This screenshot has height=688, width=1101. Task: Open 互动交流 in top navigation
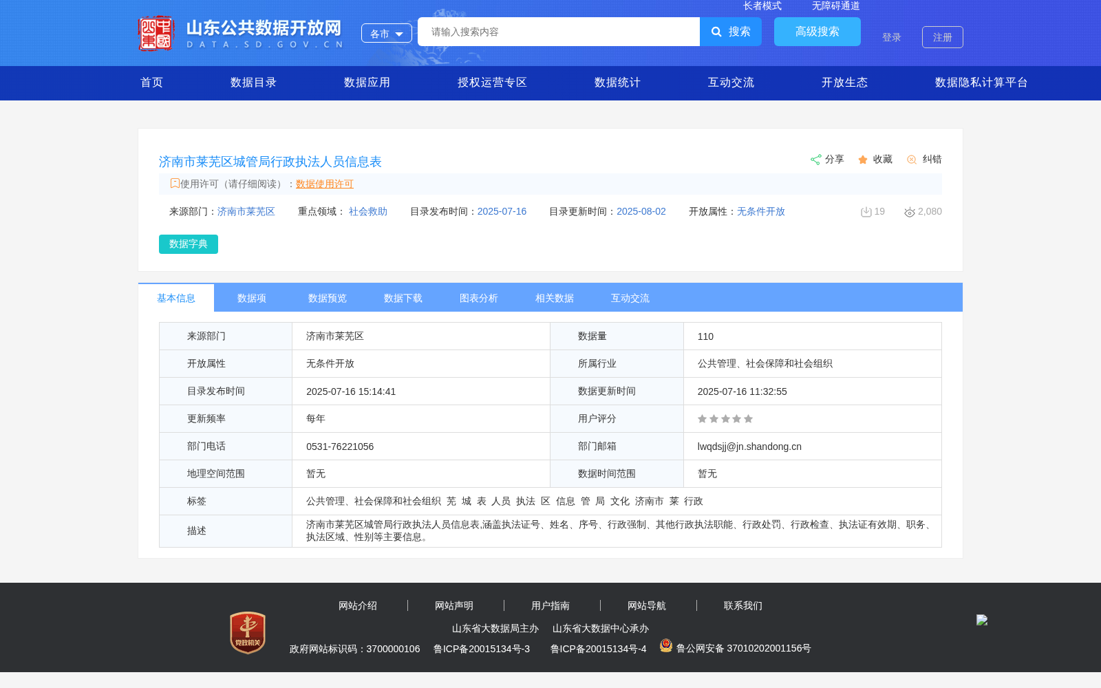point(731,83)
